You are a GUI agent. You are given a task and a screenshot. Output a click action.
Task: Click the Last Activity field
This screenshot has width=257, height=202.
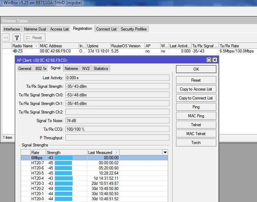point(117,78)
